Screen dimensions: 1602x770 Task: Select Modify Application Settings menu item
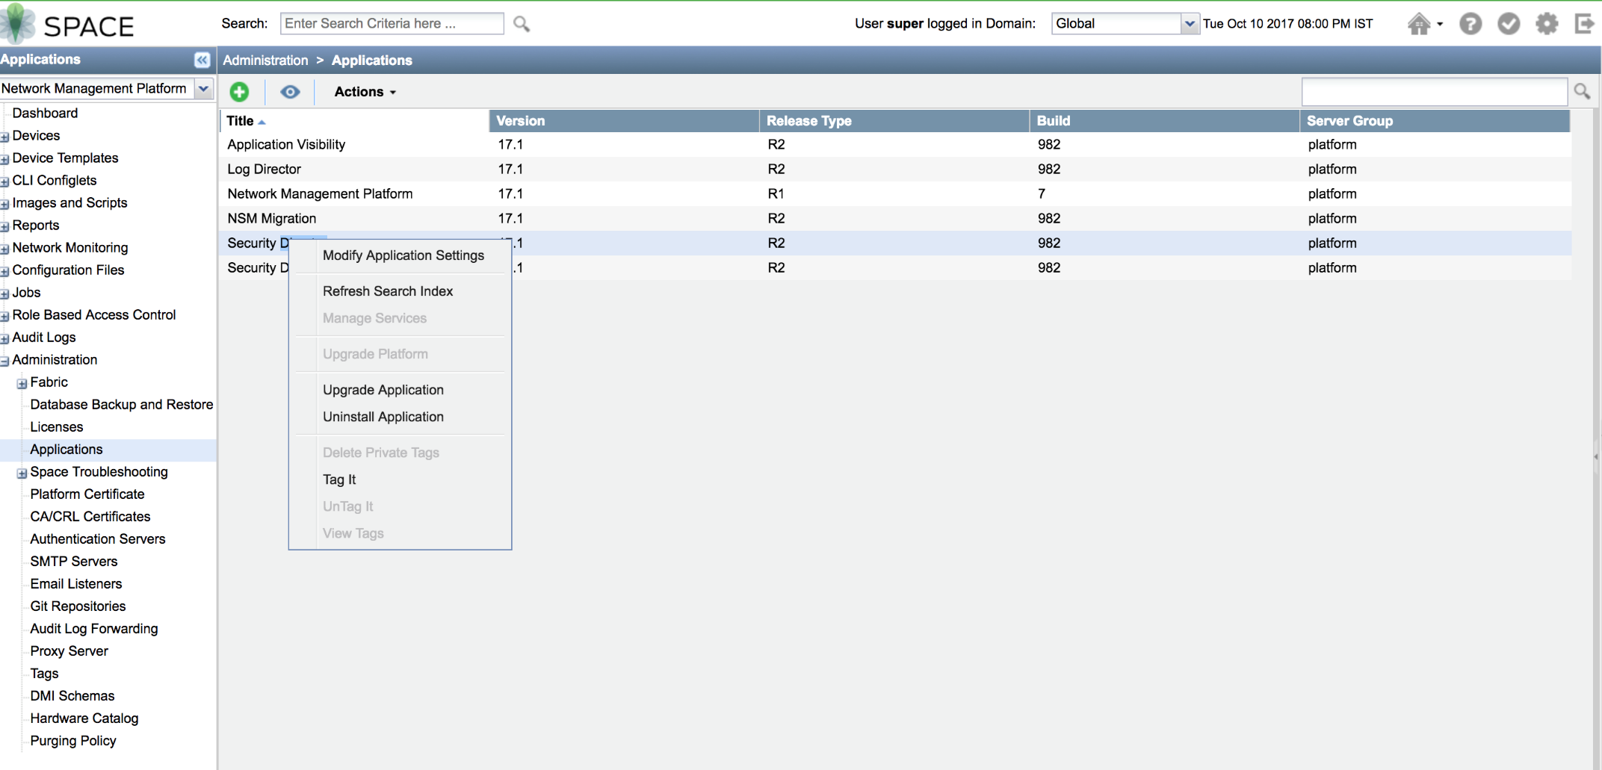[403, 255]
